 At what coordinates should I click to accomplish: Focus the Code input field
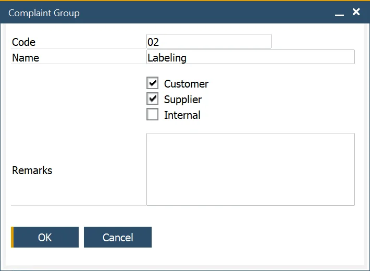point(209,41)
